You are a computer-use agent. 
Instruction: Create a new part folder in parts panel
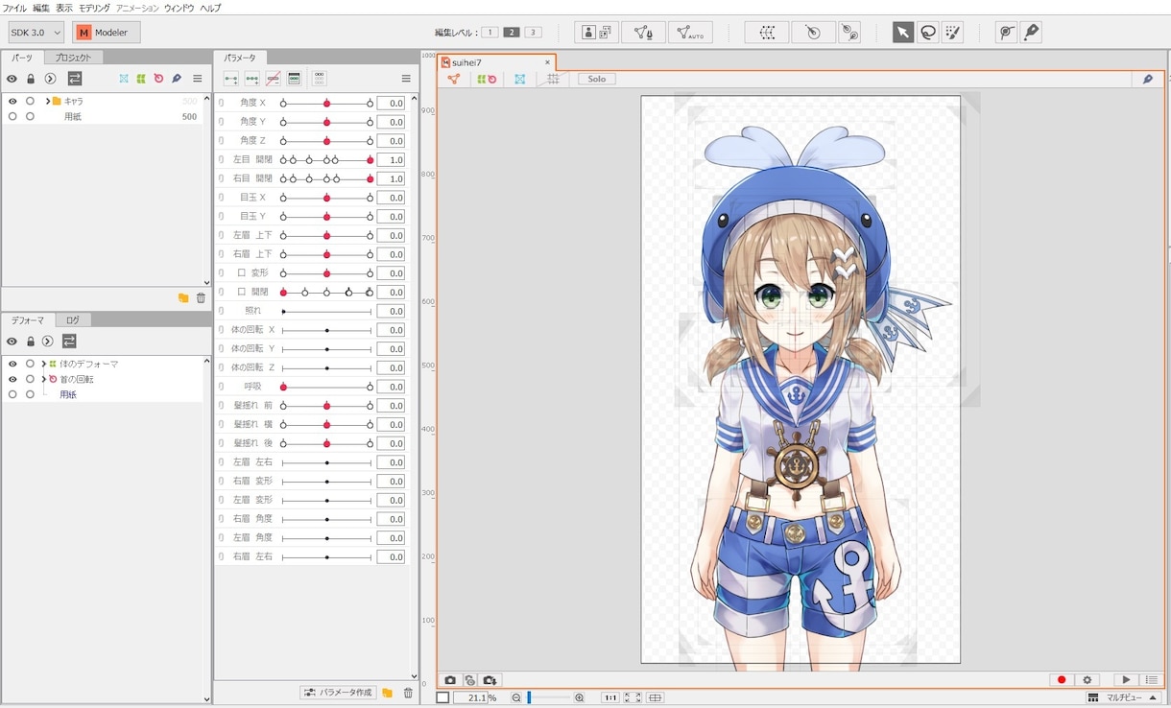(183, 298)
